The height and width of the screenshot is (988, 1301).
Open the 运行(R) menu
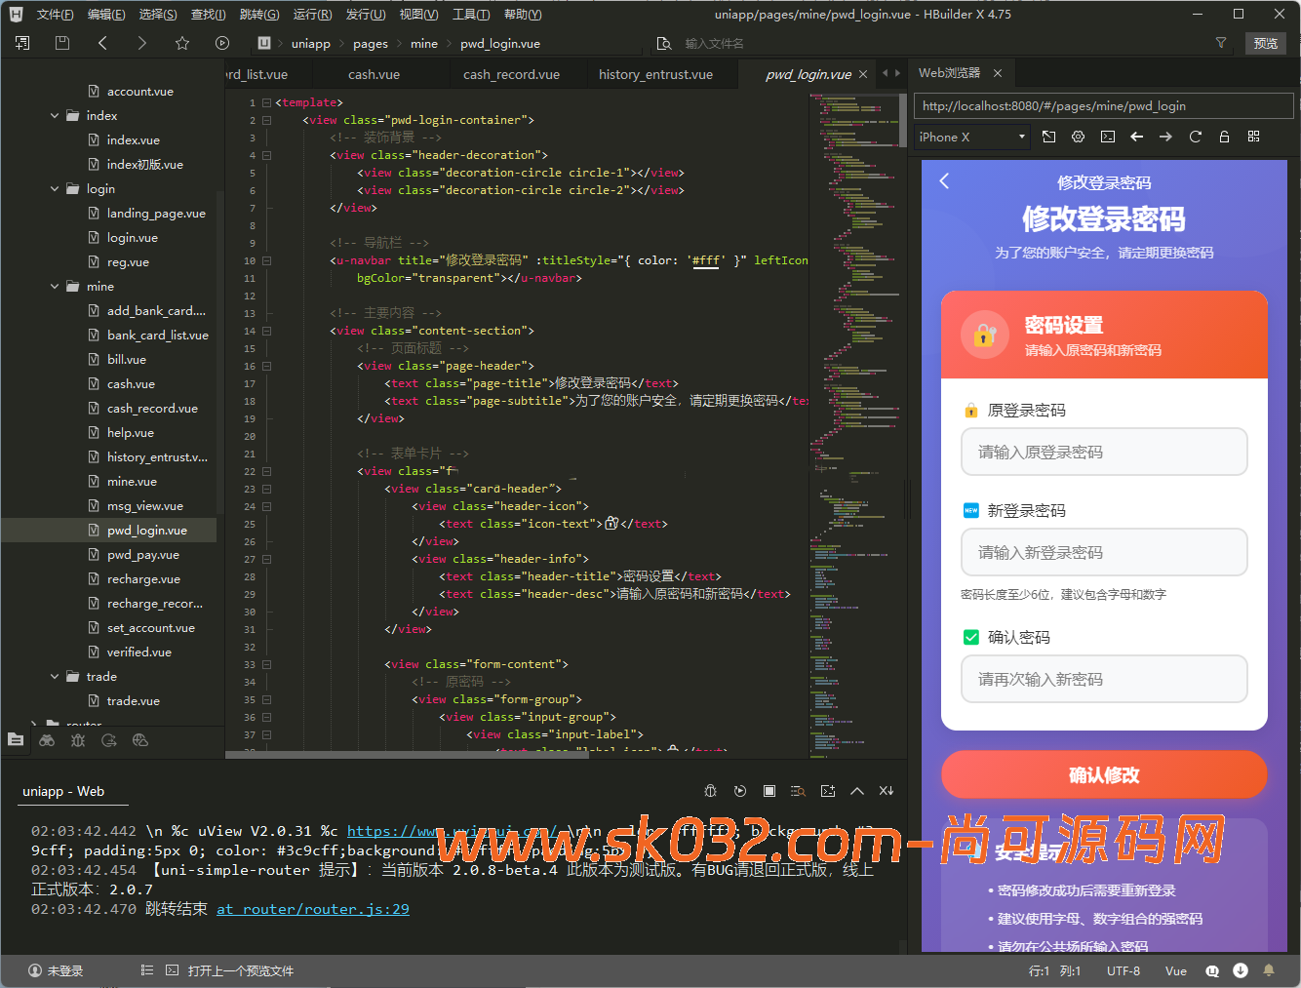pyautogui.click(x=312, y=15)
